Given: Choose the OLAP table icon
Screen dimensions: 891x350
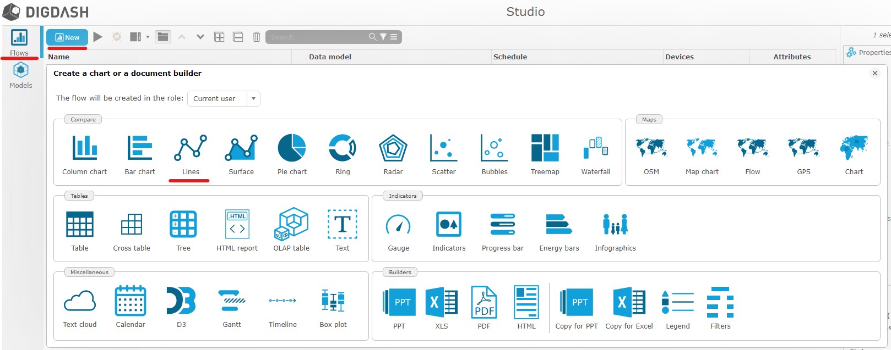Looking at the screenshot, I should coord(291,231).
